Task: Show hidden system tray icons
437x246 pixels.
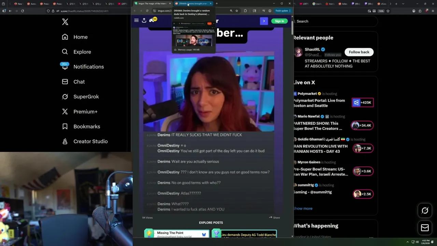Action: [x=407, y=242]
